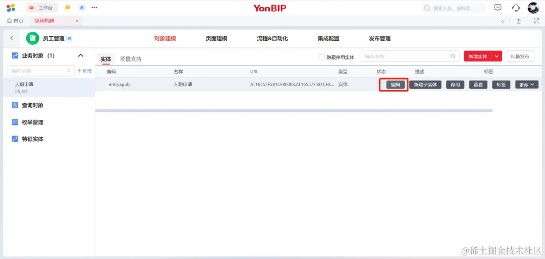Open the 新增实体 dropdown arrow
Viewport: 545px width, 259px height.
497,56
